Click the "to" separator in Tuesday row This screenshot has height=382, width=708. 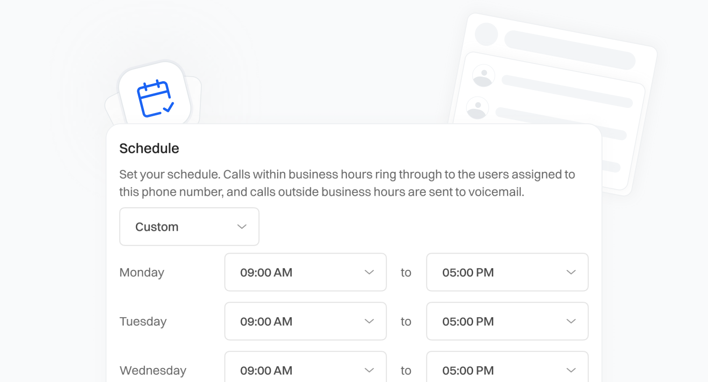pyautogui.click(x=406, y=322)
